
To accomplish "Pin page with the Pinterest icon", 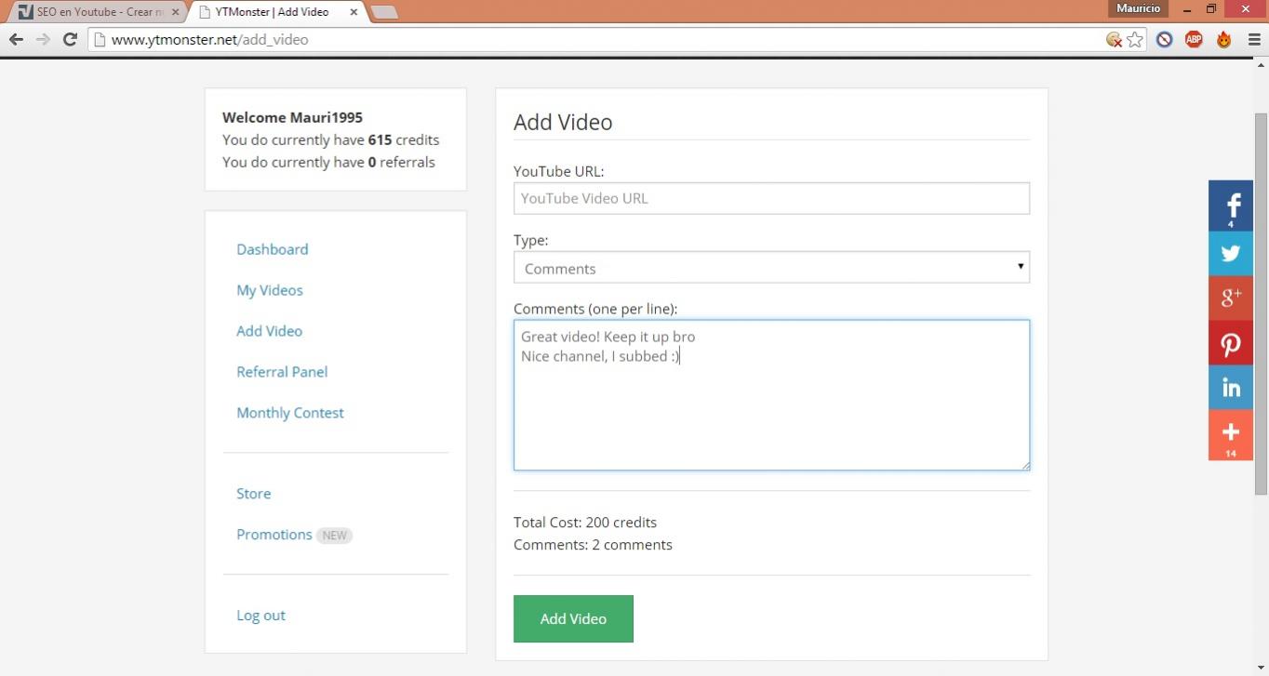I will click(x=1230, y=343).
